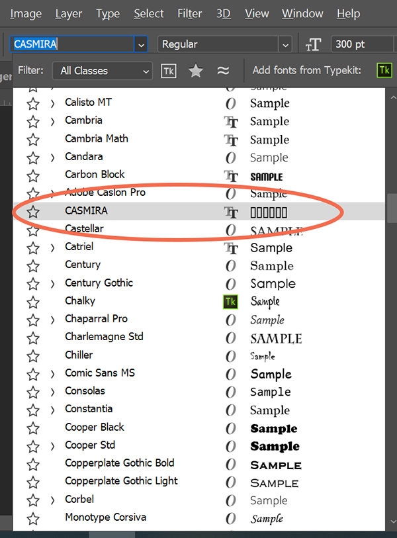Favorite the Cambria font star

tap(33, 122)
